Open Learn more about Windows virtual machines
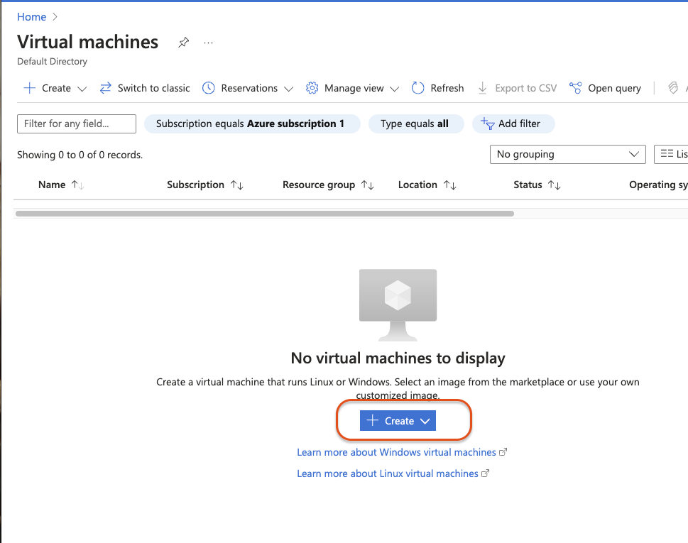 click(396, 452)
